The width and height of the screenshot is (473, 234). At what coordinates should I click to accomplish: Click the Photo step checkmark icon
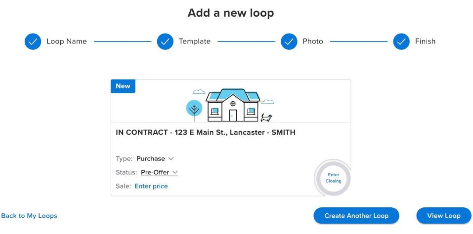pos(289,41)
